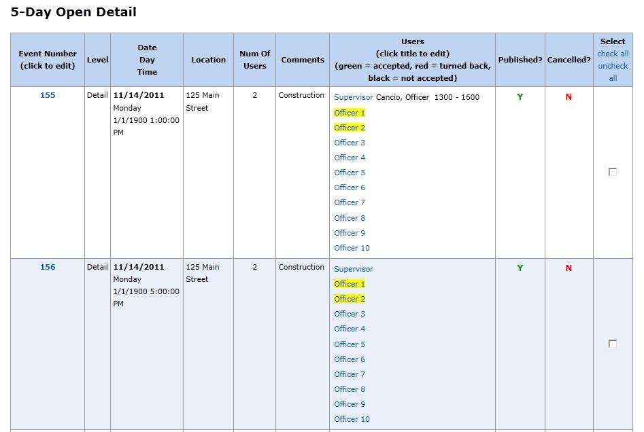Select highlighted Officer 2 in event 155
This screenshot has width=644, height=432.
click(x=350, y=128)
